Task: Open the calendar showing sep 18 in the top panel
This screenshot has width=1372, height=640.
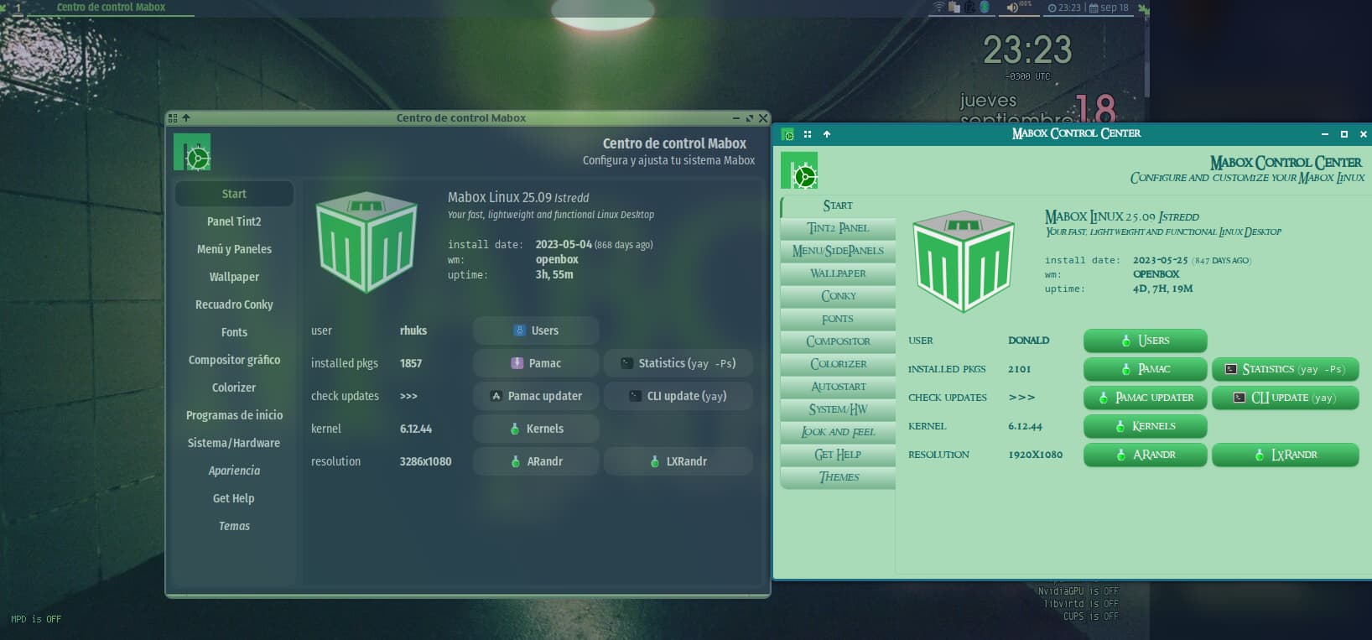Action: point(1109,8)
